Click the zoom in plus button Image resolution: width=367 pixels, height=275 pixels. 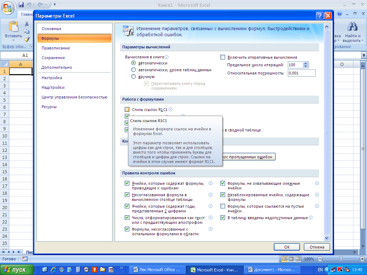coord(362,259)
